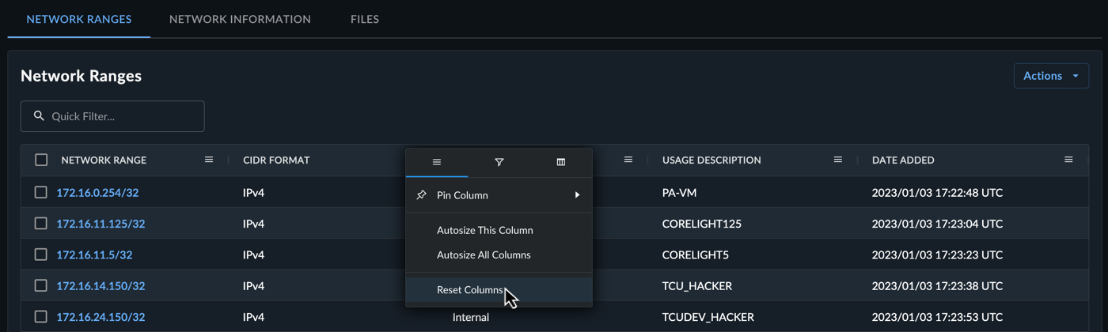The width and height of the screenshot is (1108, 332).
Task: Open the 172.16.11.125/32 network range link
Action: [x=101, y=224]
